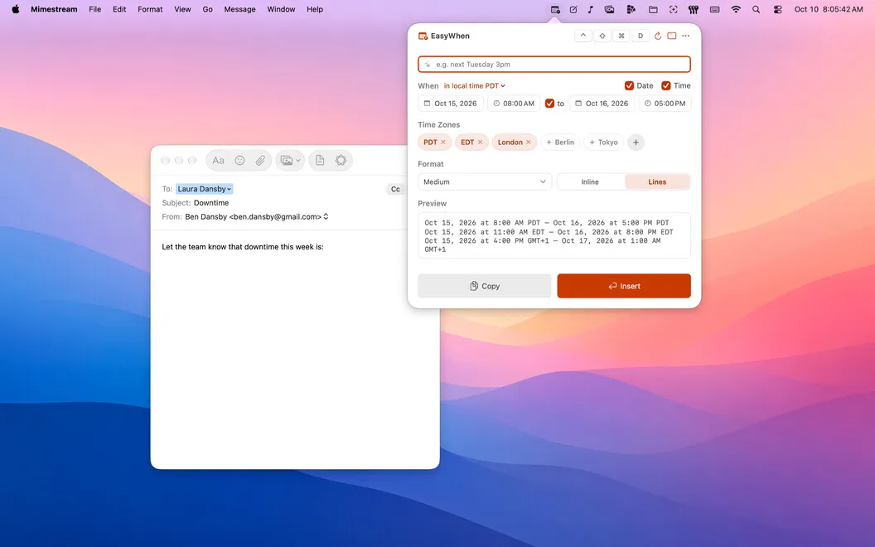Viewport: 875px width, 547px height.
Task: Expand the Laura Dansby recipient menu
Action: pyautogui.click(x=204, y=189)
